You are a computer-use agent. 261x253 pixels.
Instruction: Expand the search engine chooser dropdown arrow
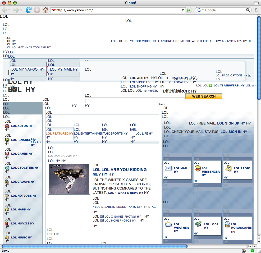click(203, 10)
